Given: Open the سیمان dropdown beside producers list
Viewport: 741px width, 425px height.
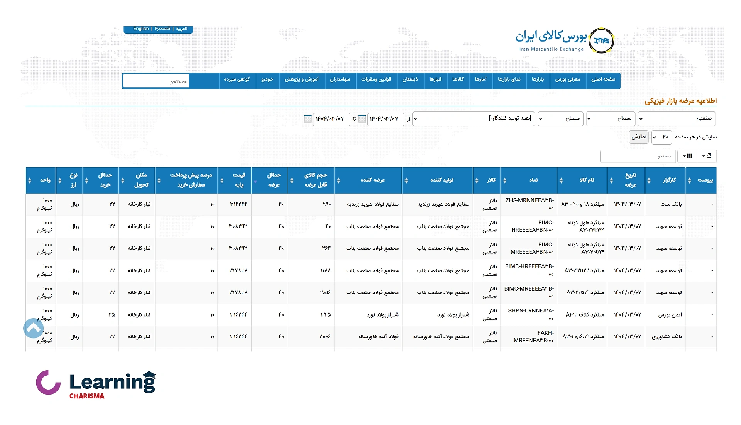Looking at the screenshot, I should [x=560, y=119].
